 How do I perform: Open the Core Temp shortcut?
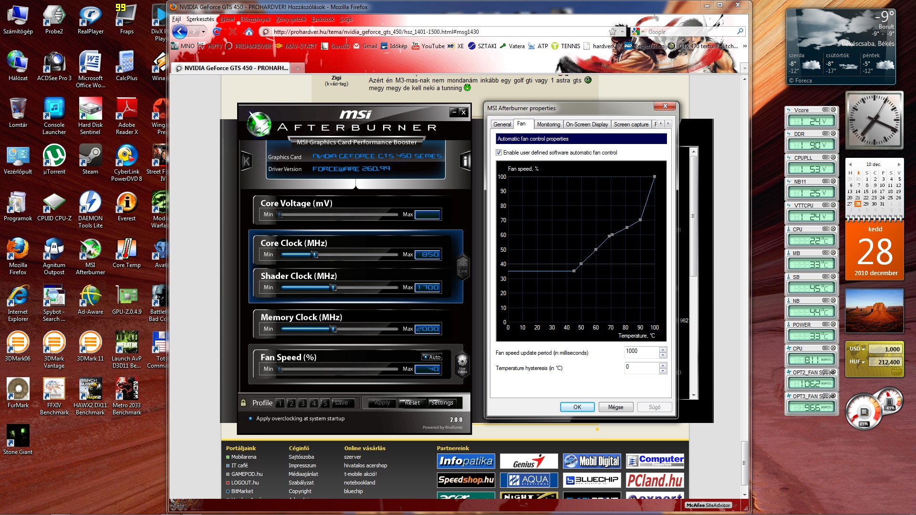tap(126, 253)
